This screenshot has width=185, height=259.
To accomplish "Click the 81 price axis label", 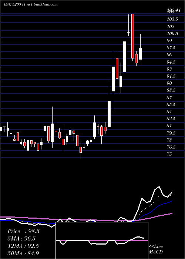I will point(169,126).
